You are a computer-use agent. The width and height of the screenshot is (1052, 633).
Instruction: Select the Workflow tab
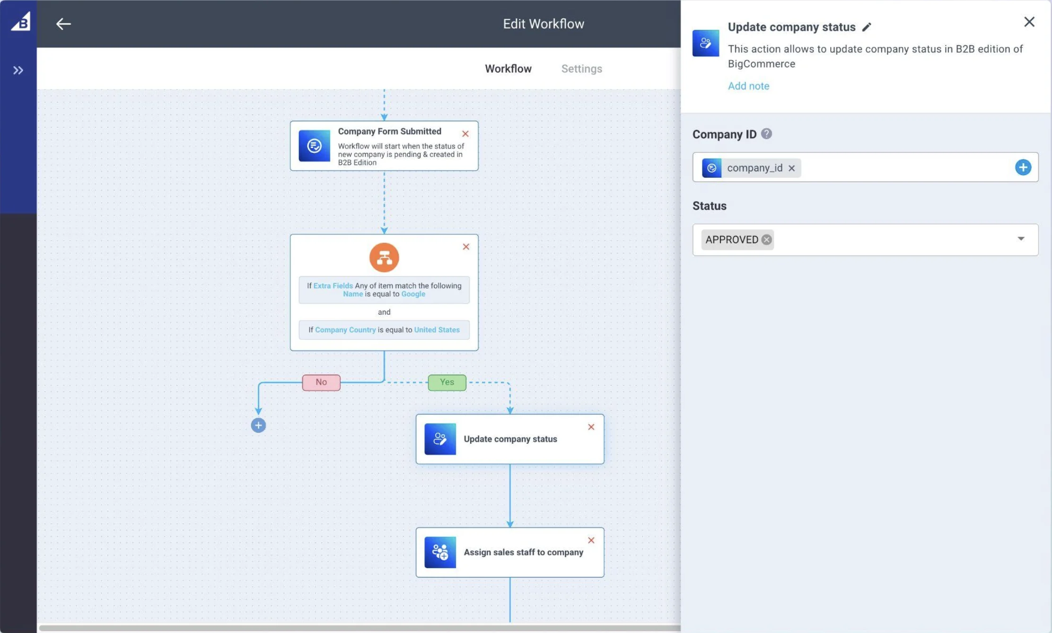point(508,69)
